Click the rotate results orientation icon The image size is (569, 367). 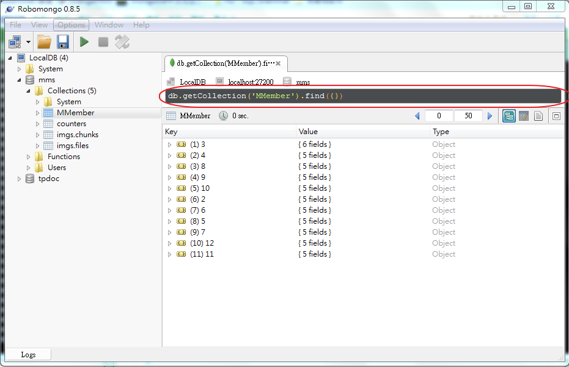tap(122, 42)
